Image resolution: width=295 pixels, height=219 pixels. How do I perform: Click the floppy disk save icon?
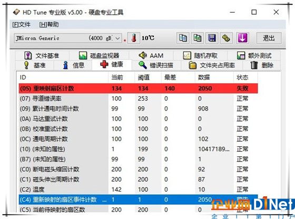click(212, 38)
